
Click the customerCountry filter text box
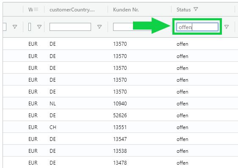[x=70, y=27]
